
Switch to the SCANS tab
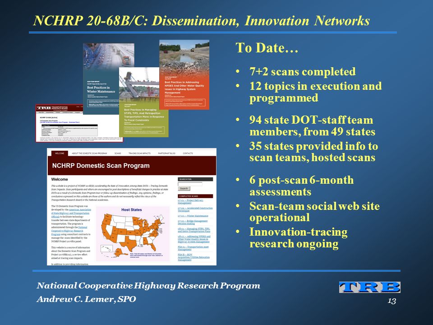click(118, 153)
